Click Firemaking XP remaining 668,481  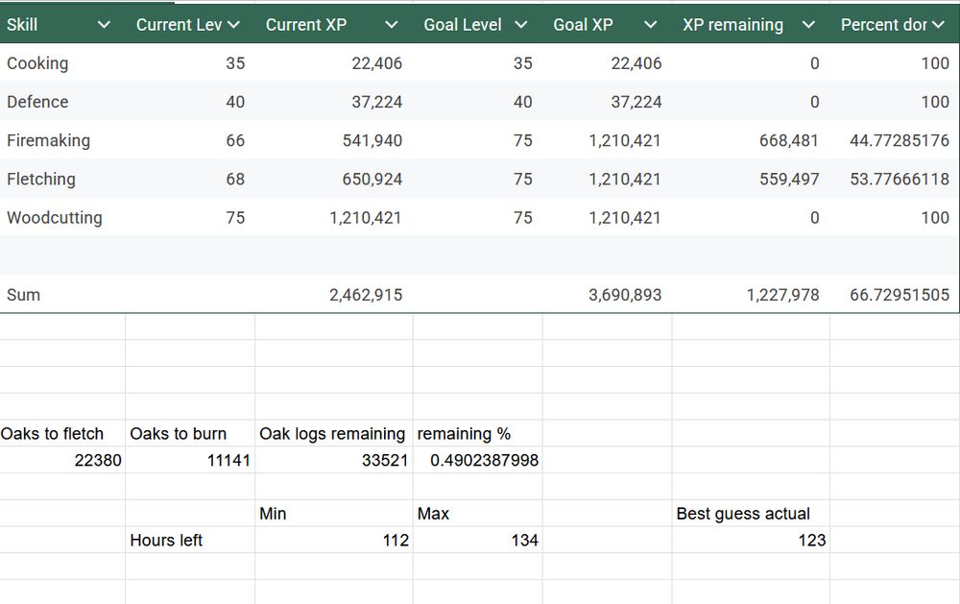coord(788,140)
